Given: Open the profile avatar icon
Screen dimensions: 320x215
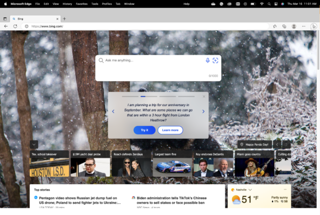Looking at the screenshot, I should point(294,26).
